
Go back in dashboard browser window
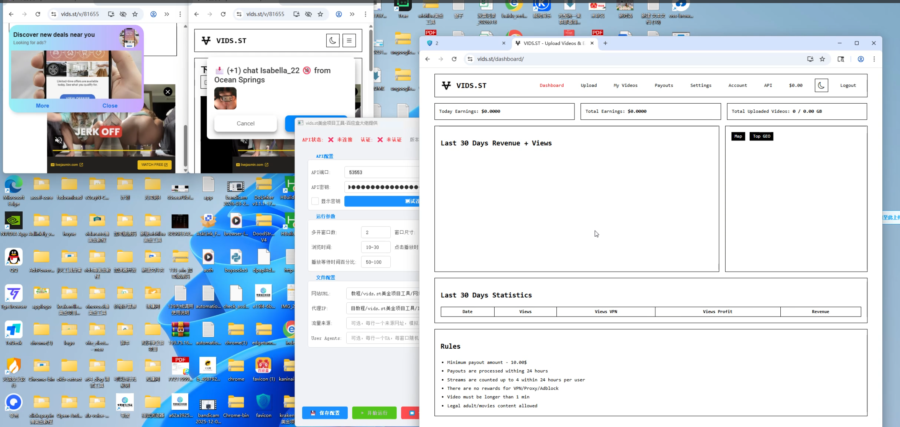(428, 59)
